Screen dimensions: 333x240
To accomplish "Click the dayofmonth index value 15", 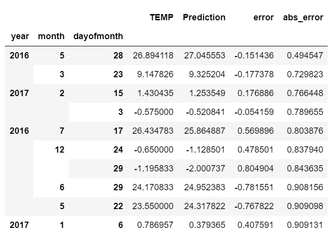I will tap(118, 93).
